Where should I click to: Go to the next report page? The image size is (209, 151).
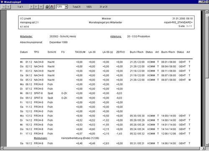pos(31,7)
